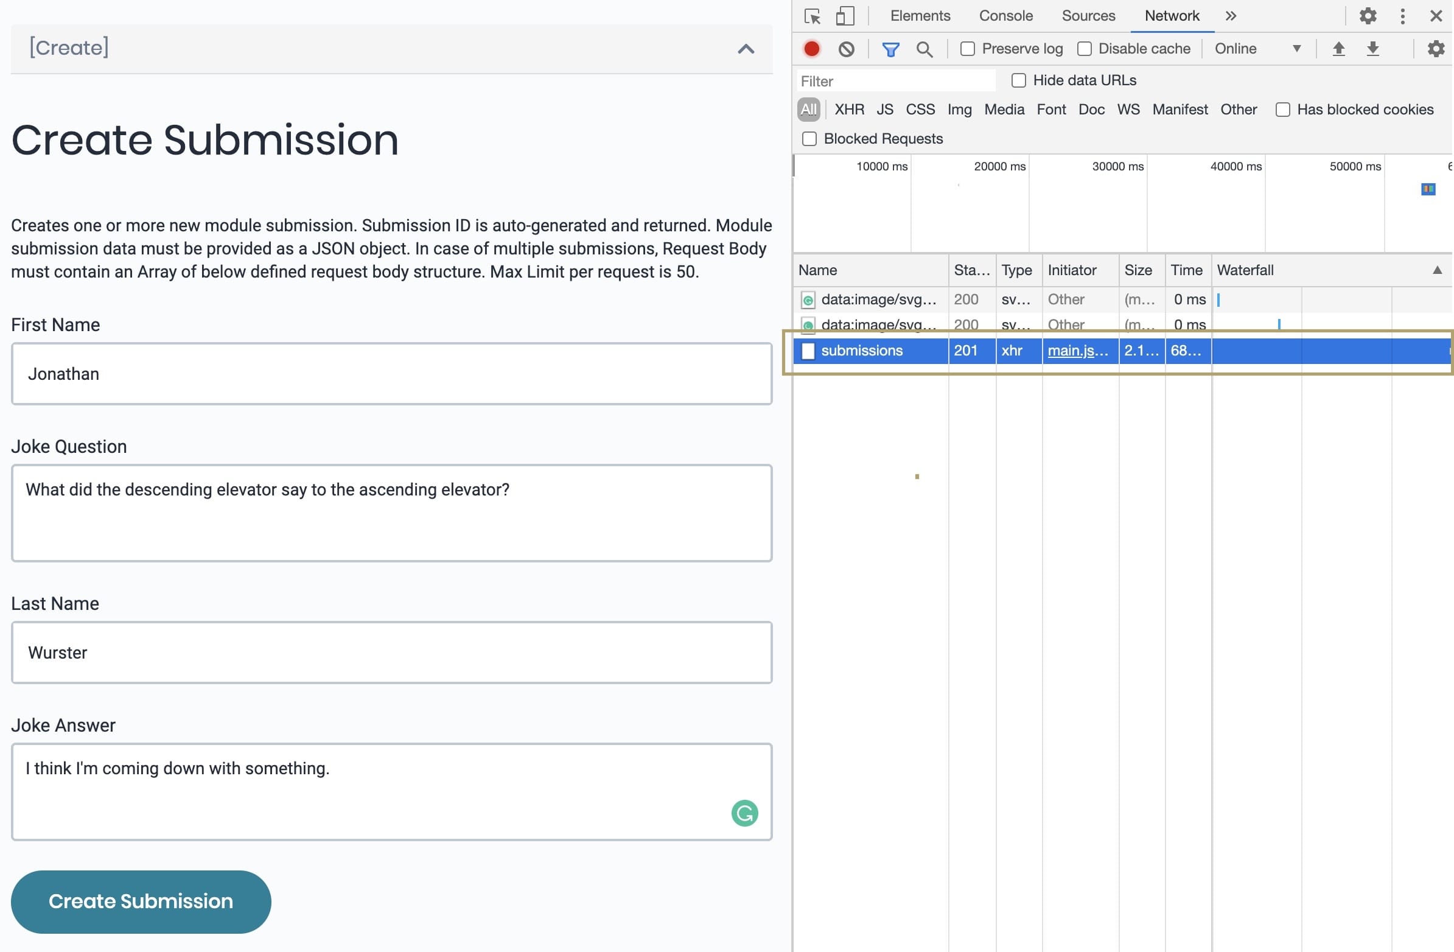Select the Network tab
The image size is (1454, 952).
click(x=1172, y=16)
